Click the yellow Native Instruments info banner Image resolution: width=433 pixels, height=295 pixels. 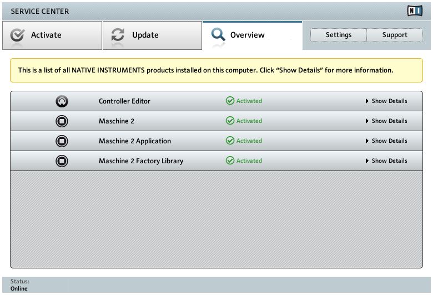[216, 70]
